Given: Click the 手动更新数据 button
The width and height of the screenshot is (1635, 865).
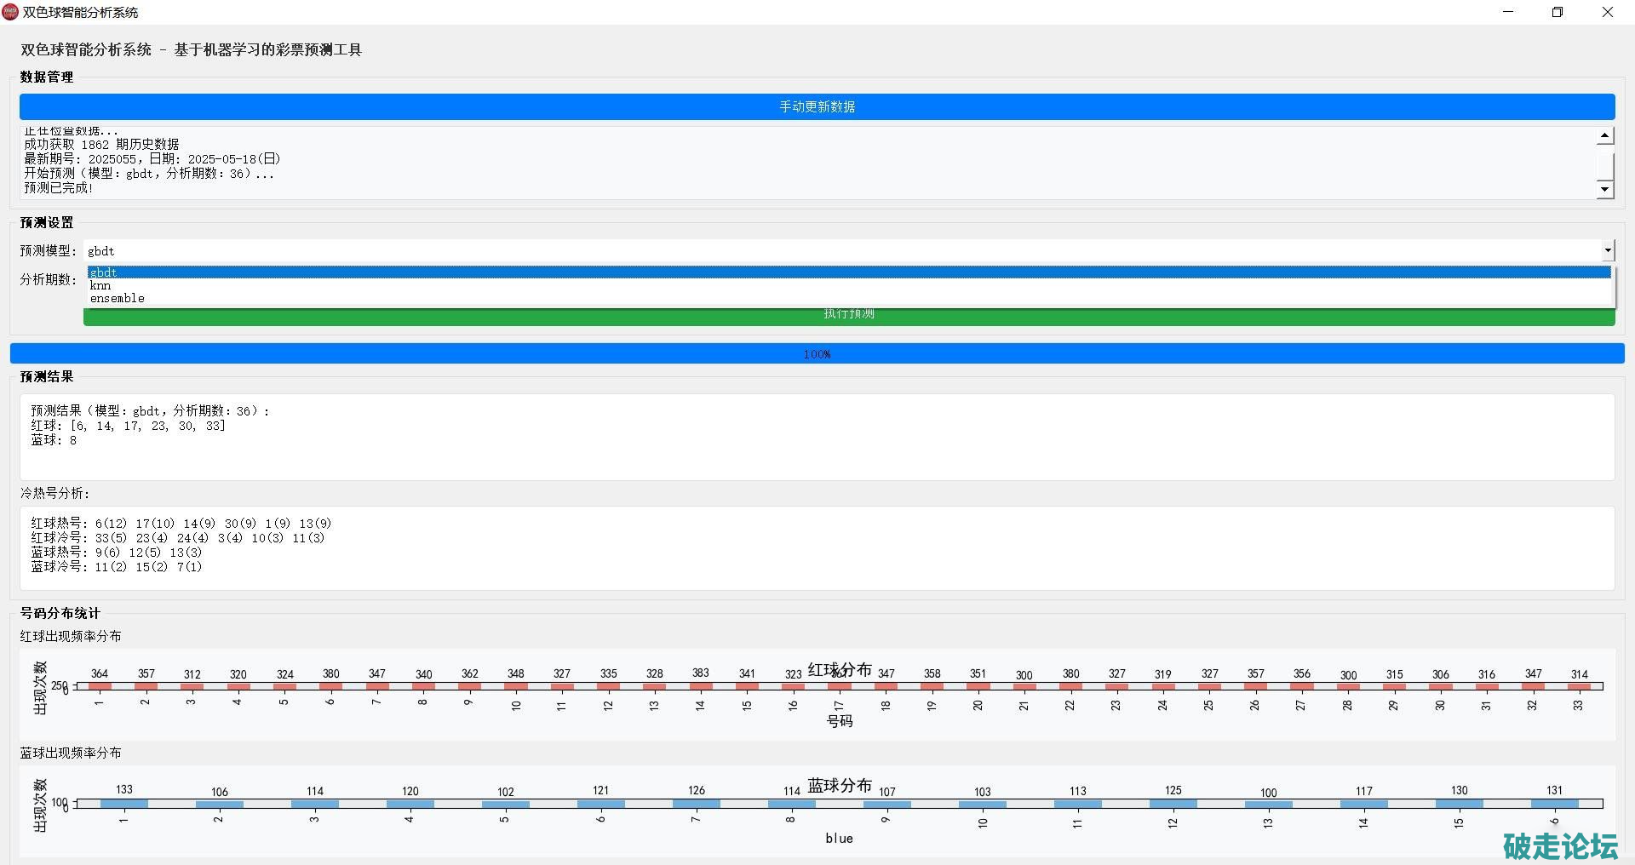Looking at the screenshot, I should [817, 106].
